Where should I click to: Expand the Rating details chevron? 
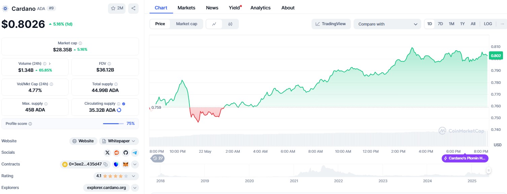tap(134, 176)
